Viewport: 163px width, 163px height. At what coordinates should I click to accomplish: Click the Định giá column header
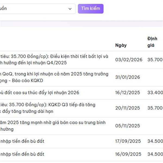click(151, 42)
